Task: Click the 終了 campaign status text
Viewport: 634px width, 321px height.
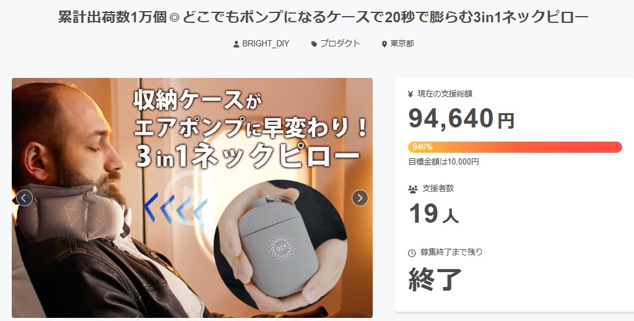Action: point(435,279)
